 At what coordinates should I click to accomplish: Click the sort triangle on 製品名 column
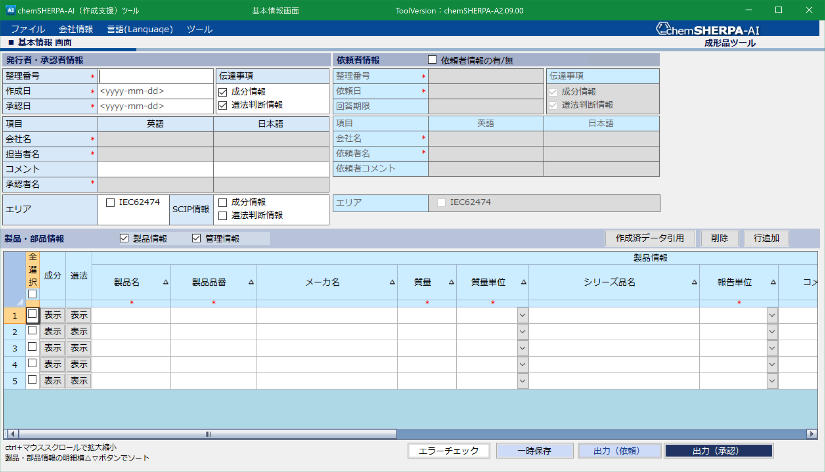tap(166, 282)
